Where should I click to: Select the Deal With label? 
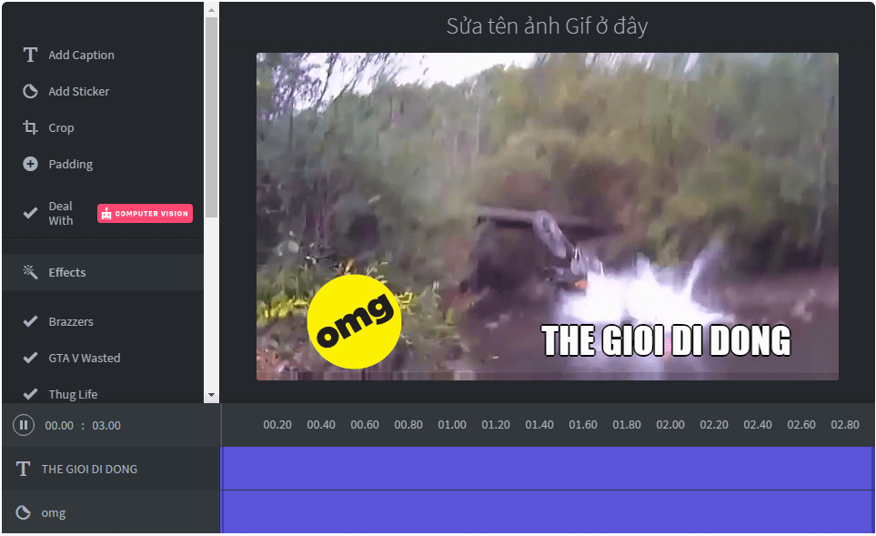tap(60, 214)
